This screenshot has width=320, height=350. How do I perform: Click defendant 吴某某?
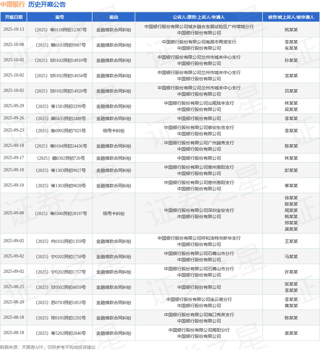point(291,109)
